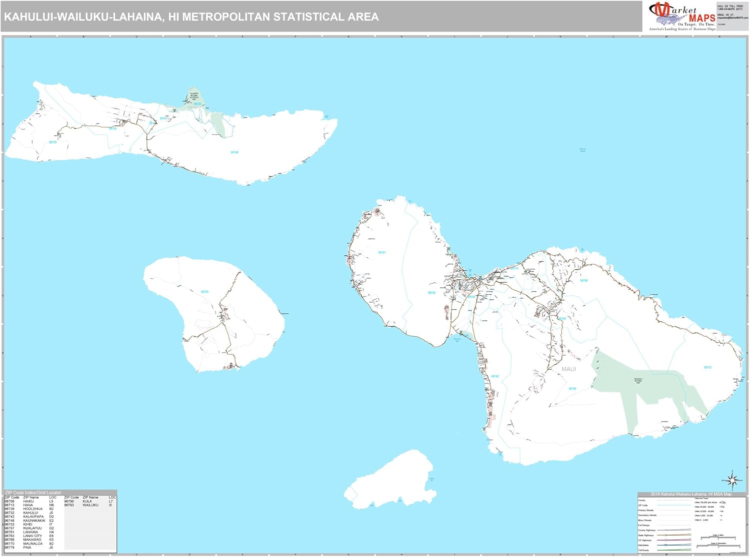Click the ZIP Code Index/Grid Locator header

pos(33,493)
